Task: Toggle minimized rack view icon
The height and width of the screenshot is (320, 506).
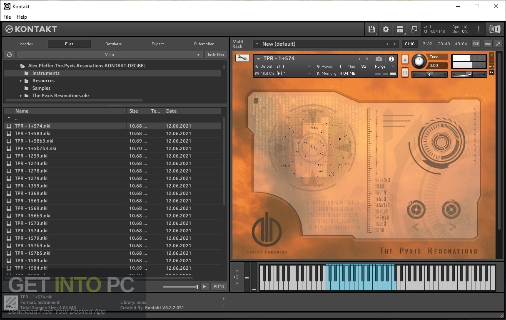Action: point(414,29)
